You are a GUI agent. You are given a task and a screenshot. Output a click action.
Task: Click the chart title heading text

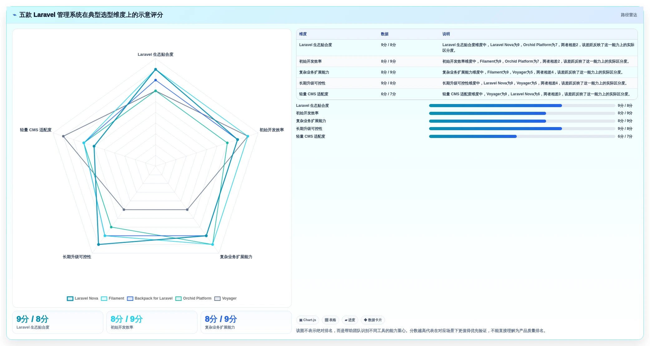pyautogui.click(x=91, y=15)
